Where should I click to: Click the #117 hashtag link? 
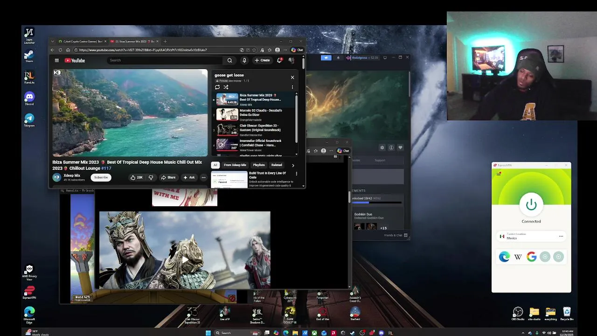tap(106, 168)
